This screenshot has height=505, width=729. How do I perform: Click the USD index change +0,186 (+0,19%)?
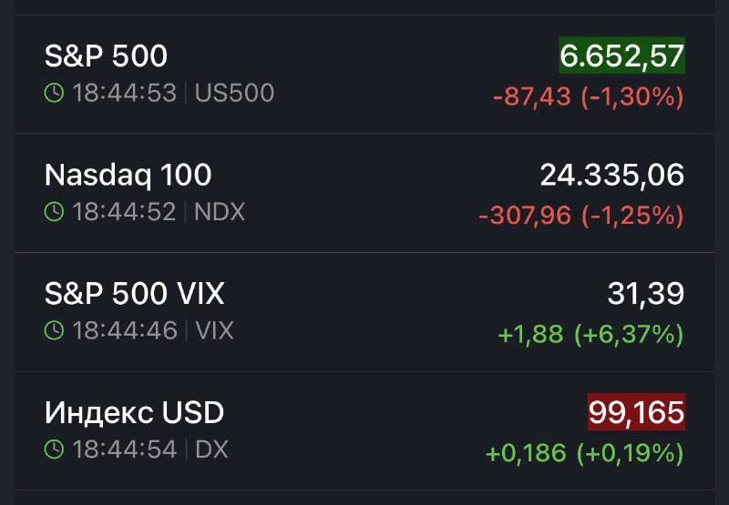point(584,452)
